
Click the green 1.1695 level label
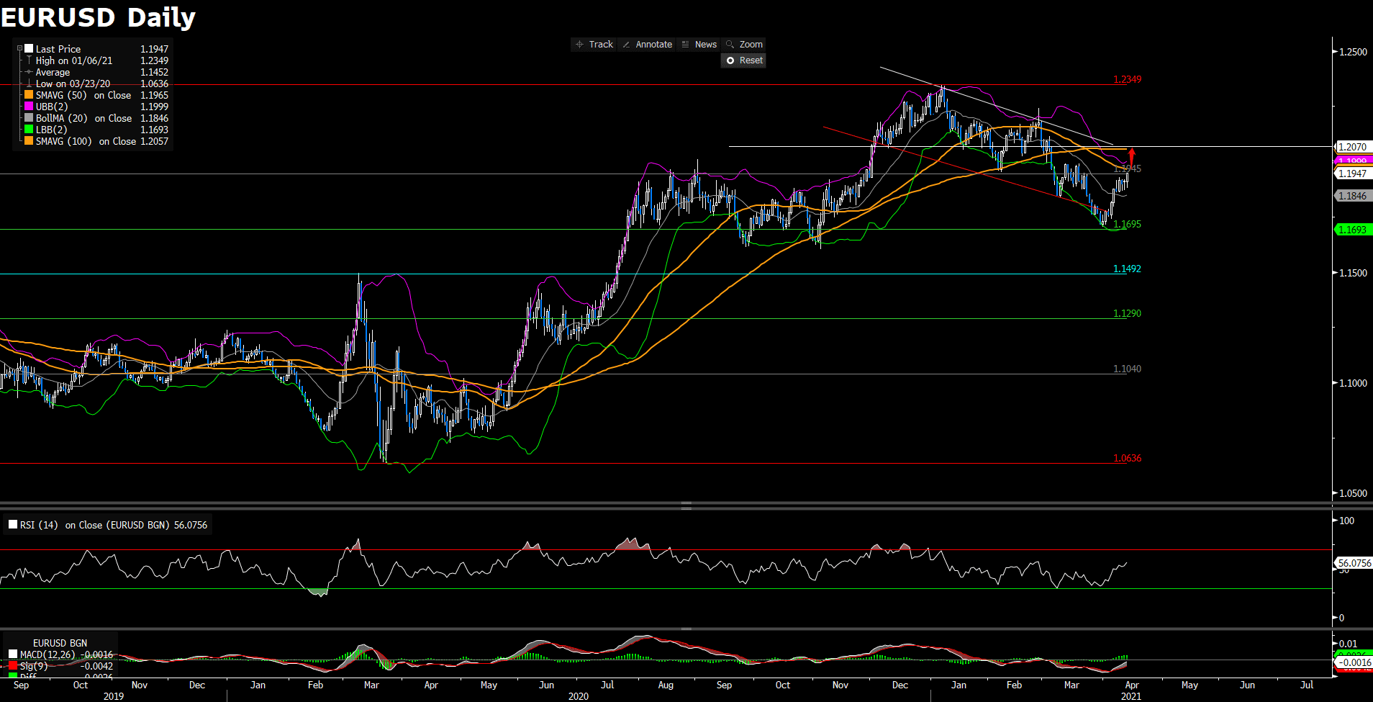pos(1127,224)
